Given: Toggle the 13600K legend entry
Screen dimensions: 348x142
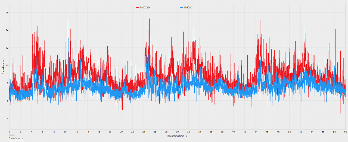Looking at the screenshot, I should pyautogui.click(x=186, y=8).
